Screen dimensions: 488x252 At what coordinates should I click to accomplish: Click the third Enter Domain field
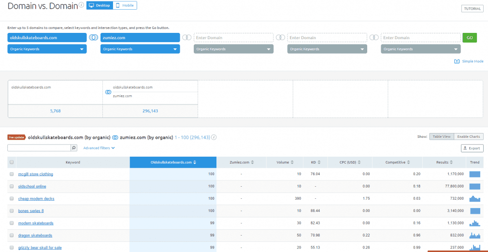click(233, 38)
